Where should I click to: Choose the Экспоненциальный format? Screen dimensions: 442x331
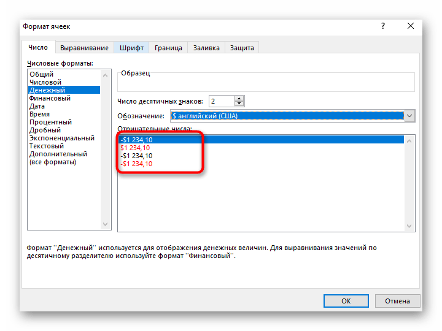tap(64, 138)
